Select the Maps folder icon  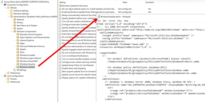pos(18,43)
